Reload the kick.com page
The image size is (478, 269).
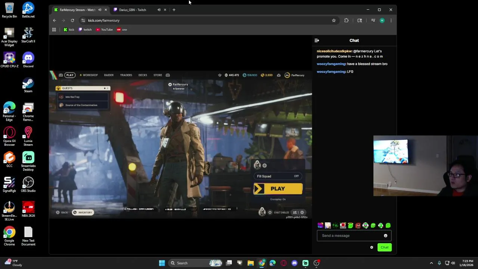coord(72,21)
